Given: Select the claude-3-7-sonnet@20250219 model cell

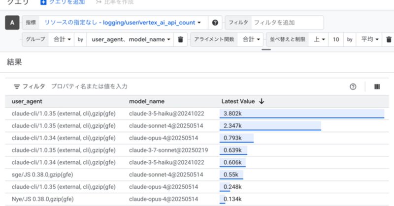Looking at the screenshot, I should point(168,150).
